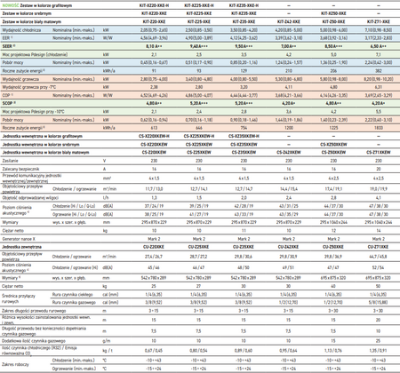Click 'Jednostka wewnętrzna w kolorze grafitowym' label

point(42,137)
